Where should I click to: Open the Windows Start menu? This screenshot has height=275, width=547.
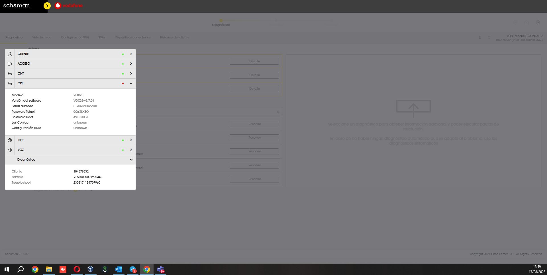pos(7,269)
